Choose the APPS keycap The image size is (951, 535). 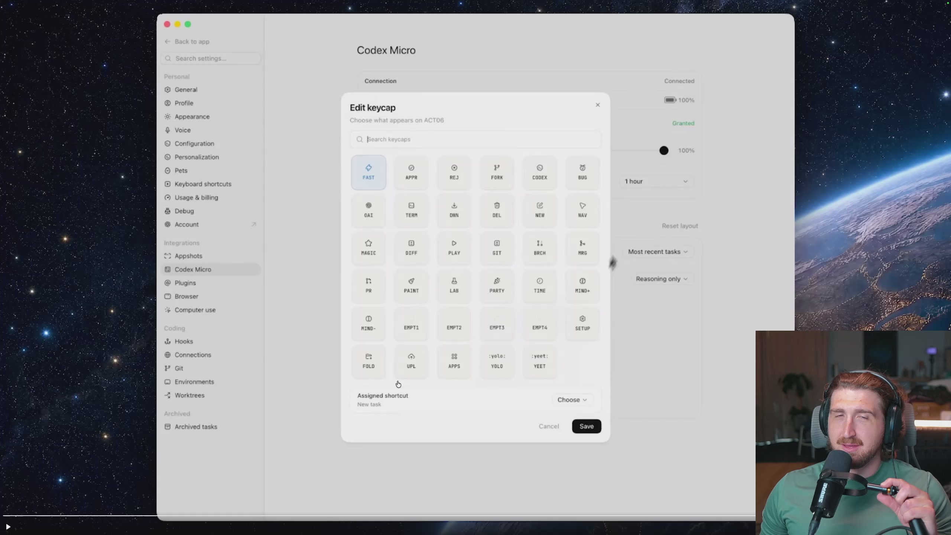click(454, 361)
